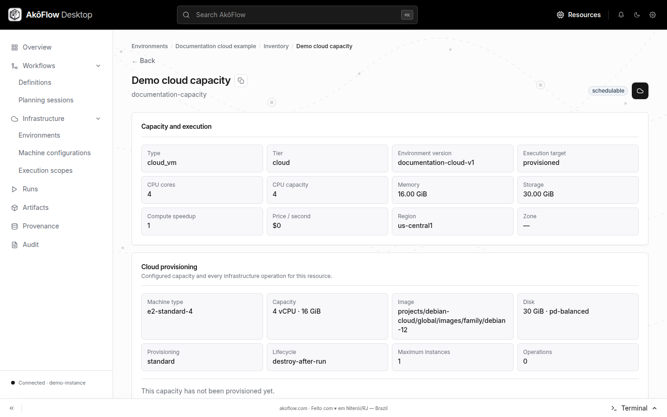This screenshot has height=417, width=667.
Task: Click the us-central1 region value
Action: (415, 226)
